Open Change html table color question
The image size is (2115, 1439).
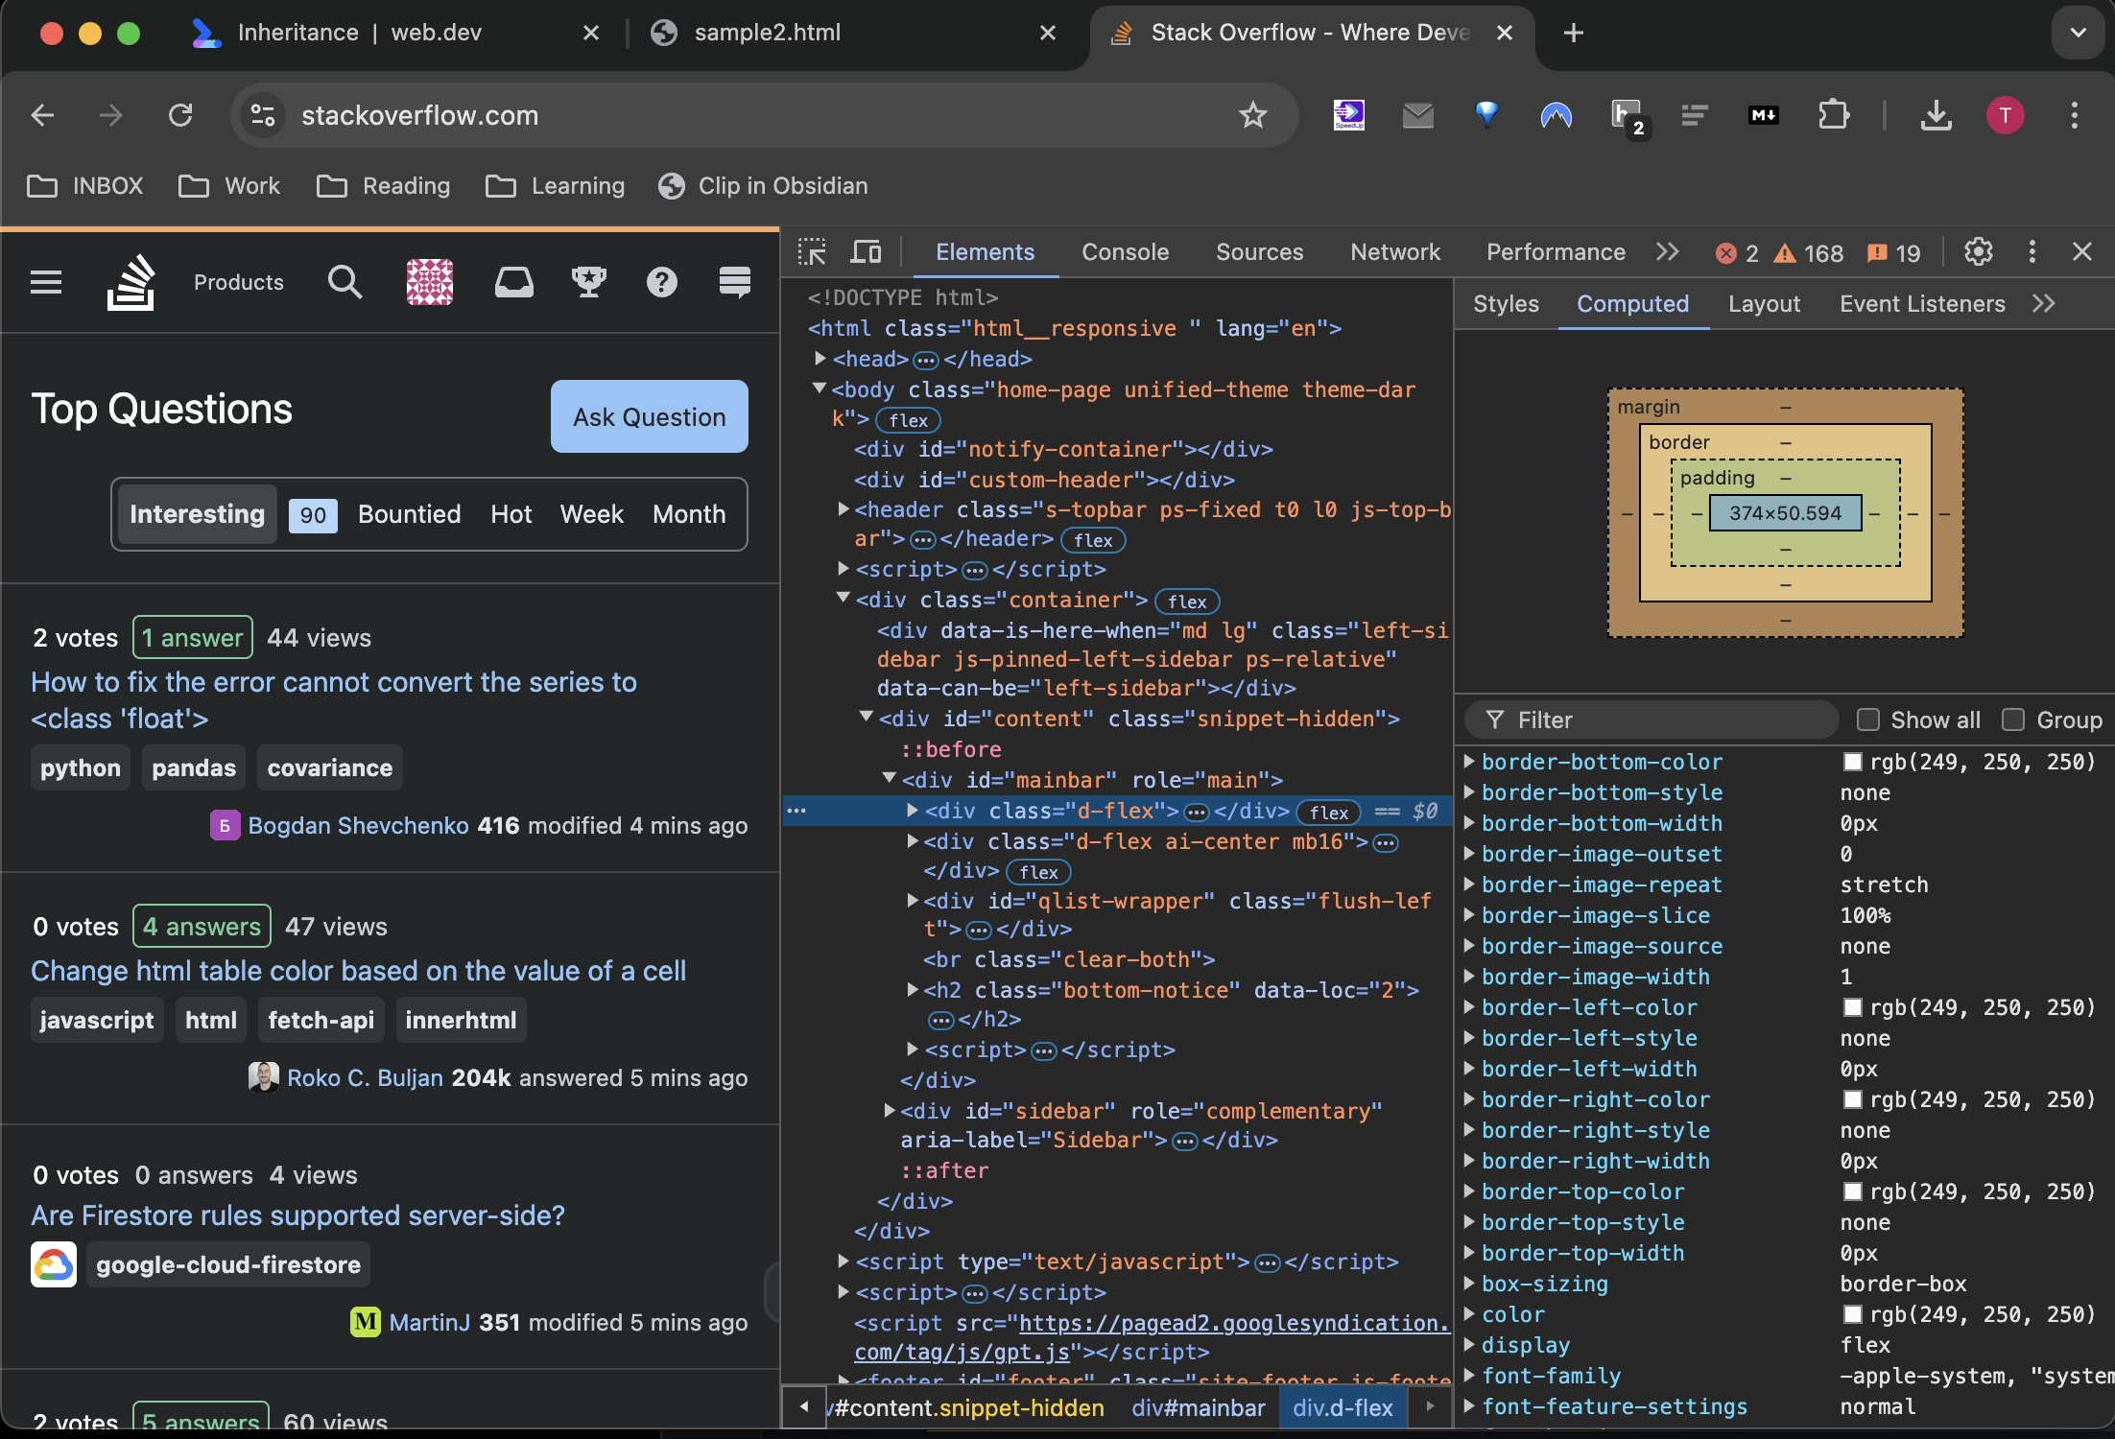click(358, 971)
